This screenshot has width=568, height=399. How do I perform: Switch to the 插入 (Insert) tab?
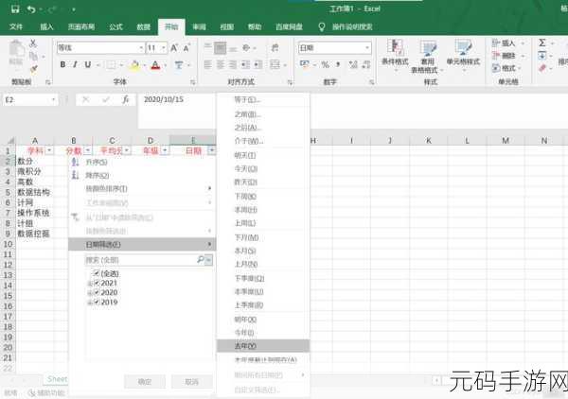(x=46, y=26)
